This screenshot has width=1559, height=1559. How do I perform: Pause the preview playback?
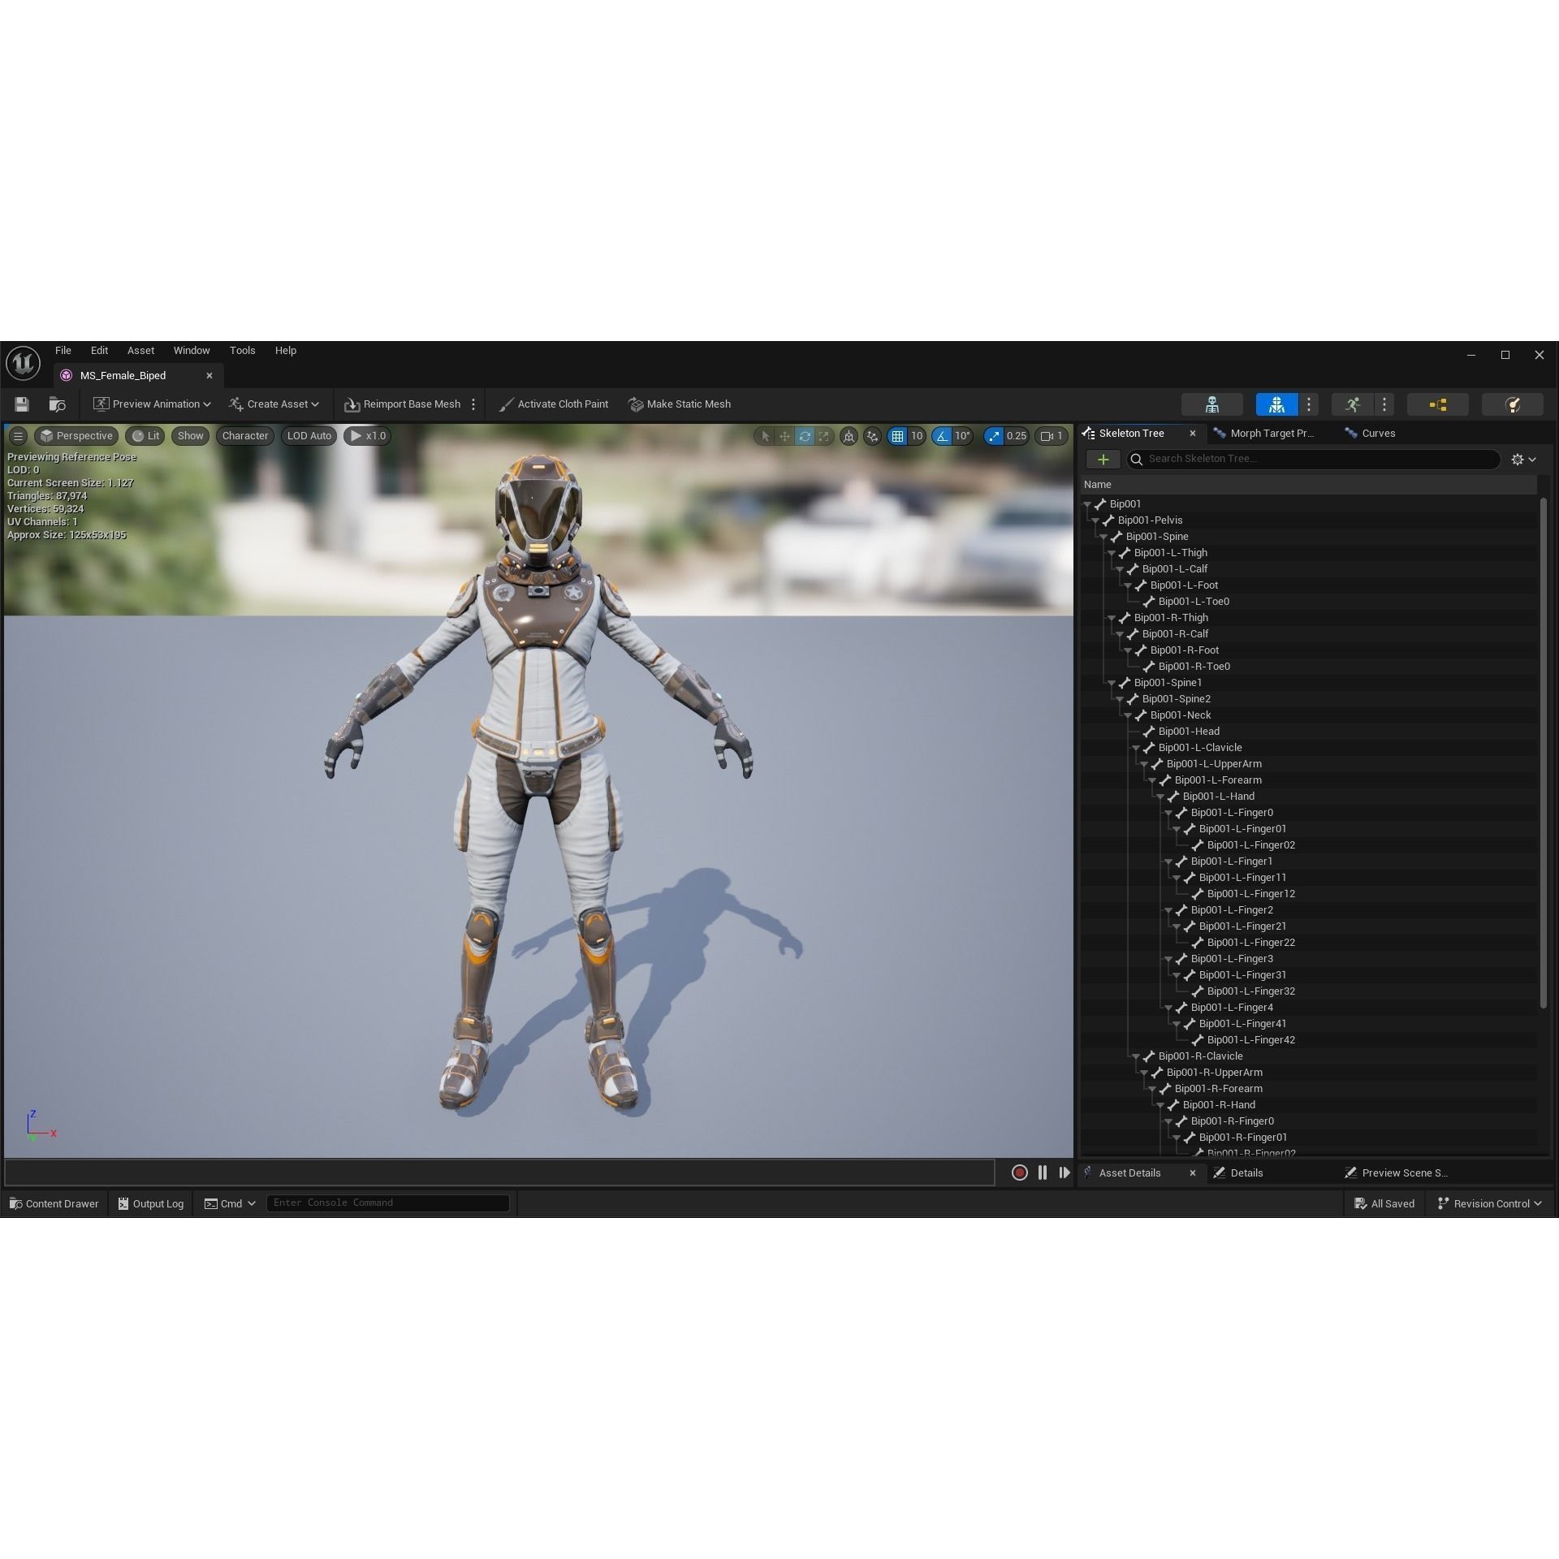1043,1172
